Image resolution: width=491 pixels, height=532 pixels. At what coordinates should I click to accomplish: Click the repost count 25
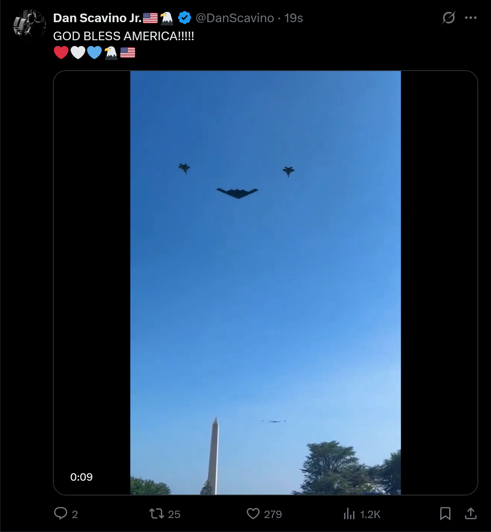pyautogui.click(x=174, y=514)
